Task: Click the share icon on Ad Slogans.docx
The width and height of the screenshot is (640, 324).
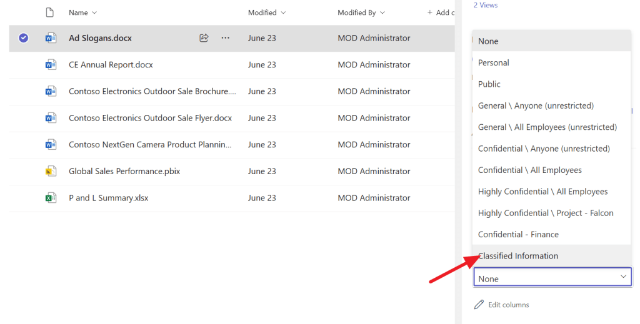Action: (x=204, y=38)
